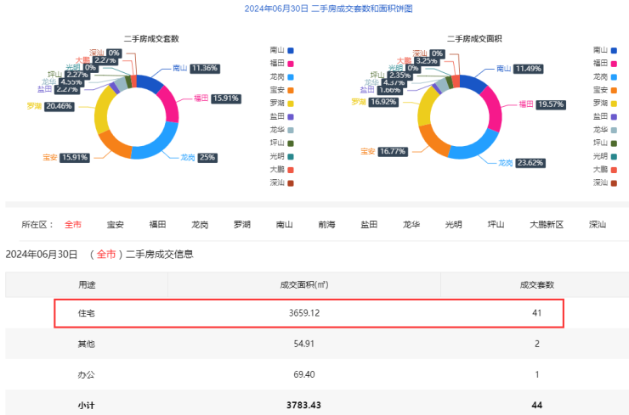Screen dimensions: 629x415
Task: Choose 深汕 district in the 所在区 filter row
Action: [x=598, y=225]
